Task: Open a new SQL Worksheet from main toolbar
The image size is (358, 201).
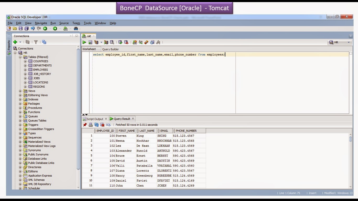Action: click(x=66, y=29)
